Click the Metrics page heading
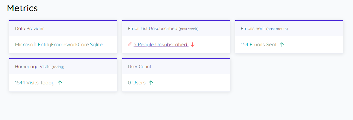Screen dimensions: 353x120 (22, 8)
